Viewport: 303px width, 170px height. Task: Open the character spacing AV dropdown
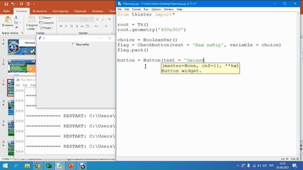pos(88,26)
